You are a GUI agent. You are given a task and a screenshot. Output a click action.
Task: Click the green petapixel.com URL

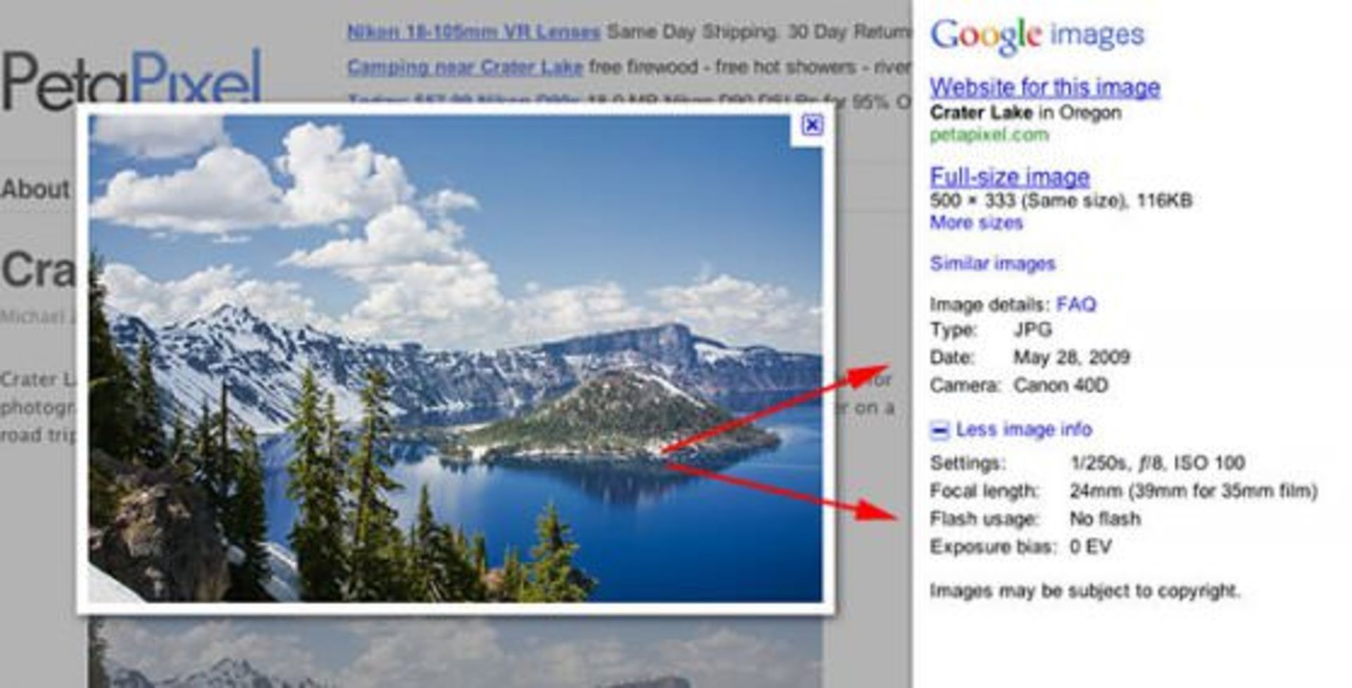tap(989, 135)
